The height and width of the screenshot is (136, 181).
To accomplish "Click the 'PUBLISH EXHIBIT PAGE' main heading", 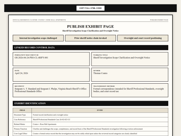I will pos(90,27).
